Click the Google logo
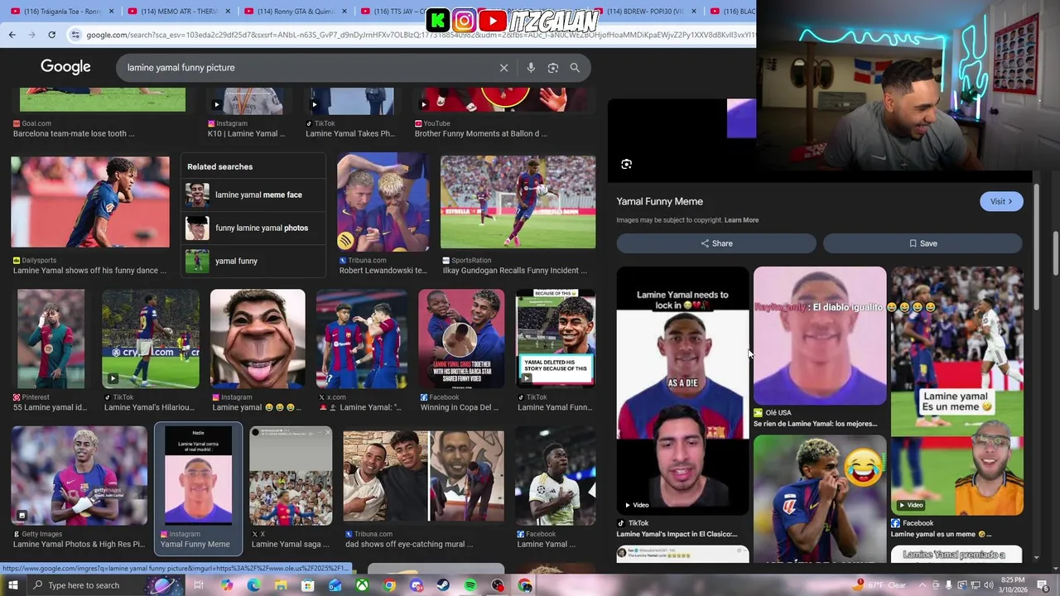Screen dimensions: 1060x596 click(x=65, y=67)
